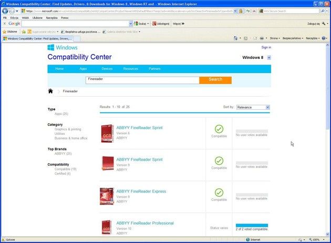The height and width of the screenshot is (243, 331).
Task: Open the Ulubione menu in menu bar
Action: pyautogui.click(x=37, y=18)
